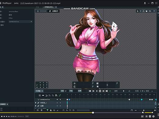Toggle the first dot of the 右臂 track
The height and width of the screenshot is (119, 159).
coord(57,106)
